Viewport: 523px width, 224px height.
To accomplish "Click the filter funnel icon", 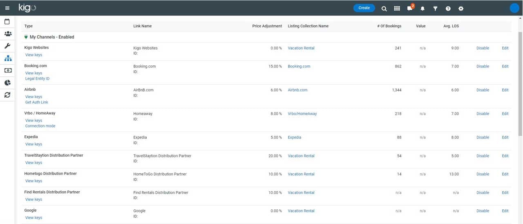I will [x=435, y=9].
